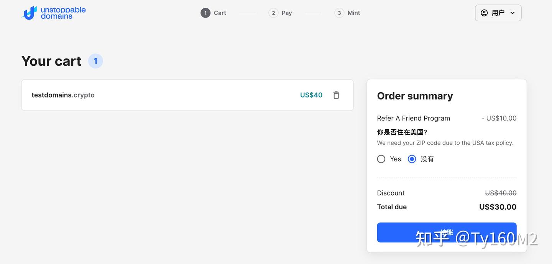Delete testdomains.crypto with the trash icon
This screenshot has width=552, height=264.
pyautogui.click(x=336, y=95)
